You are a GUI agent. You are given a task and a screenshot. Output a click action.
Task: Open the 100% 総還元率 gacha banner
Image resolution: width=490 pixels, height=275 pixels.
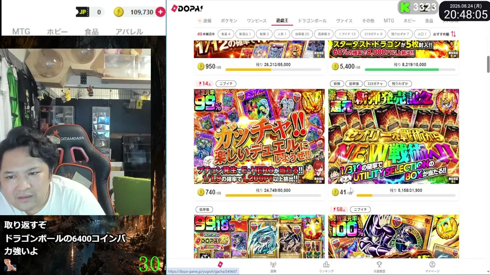click(394, 237)
